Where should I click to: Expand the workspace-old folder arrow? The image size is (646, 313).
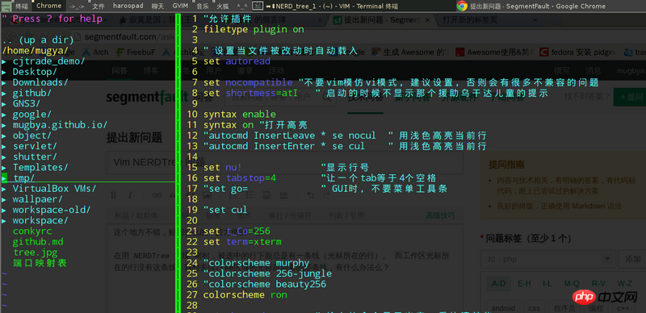tap(4, 210)
